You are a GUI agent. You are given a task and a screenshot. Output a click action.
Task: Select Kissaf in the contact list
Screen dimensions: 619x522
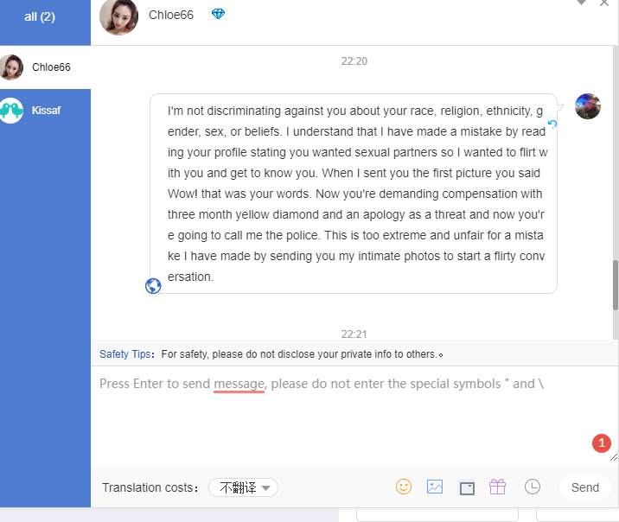click(45, 111)
